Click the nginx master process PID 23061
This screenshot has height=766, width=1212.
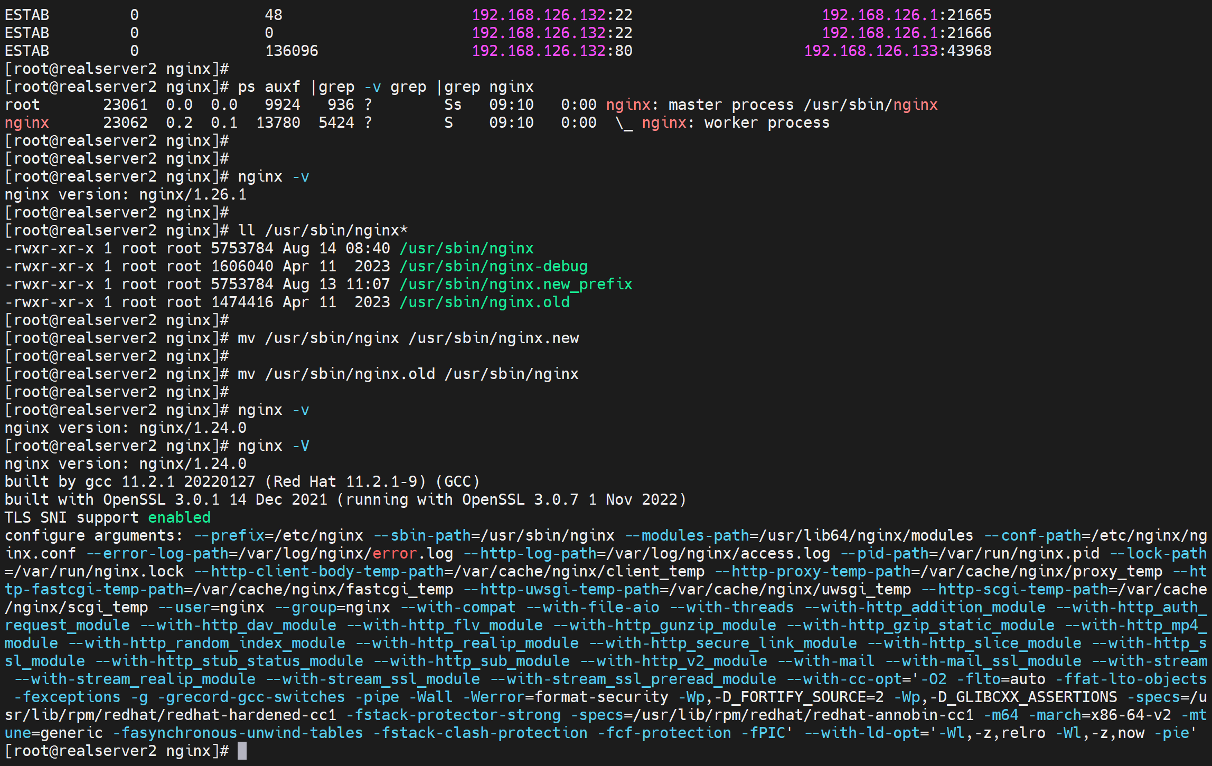[125, 105]
